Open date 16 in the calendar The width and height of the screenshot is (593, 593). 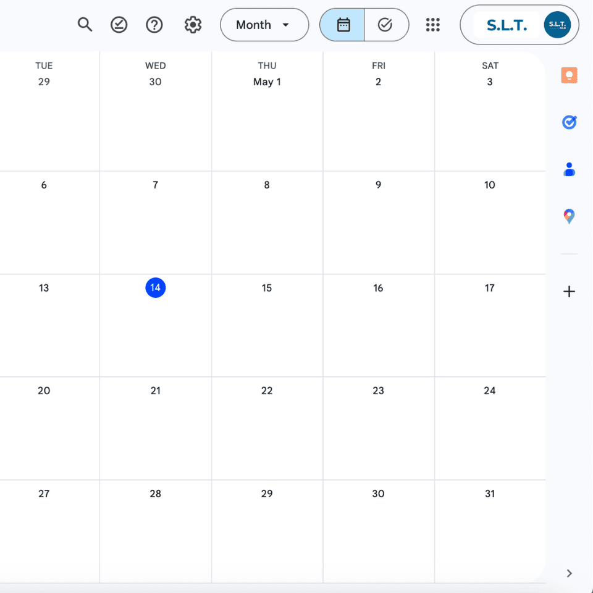point(378,288)
